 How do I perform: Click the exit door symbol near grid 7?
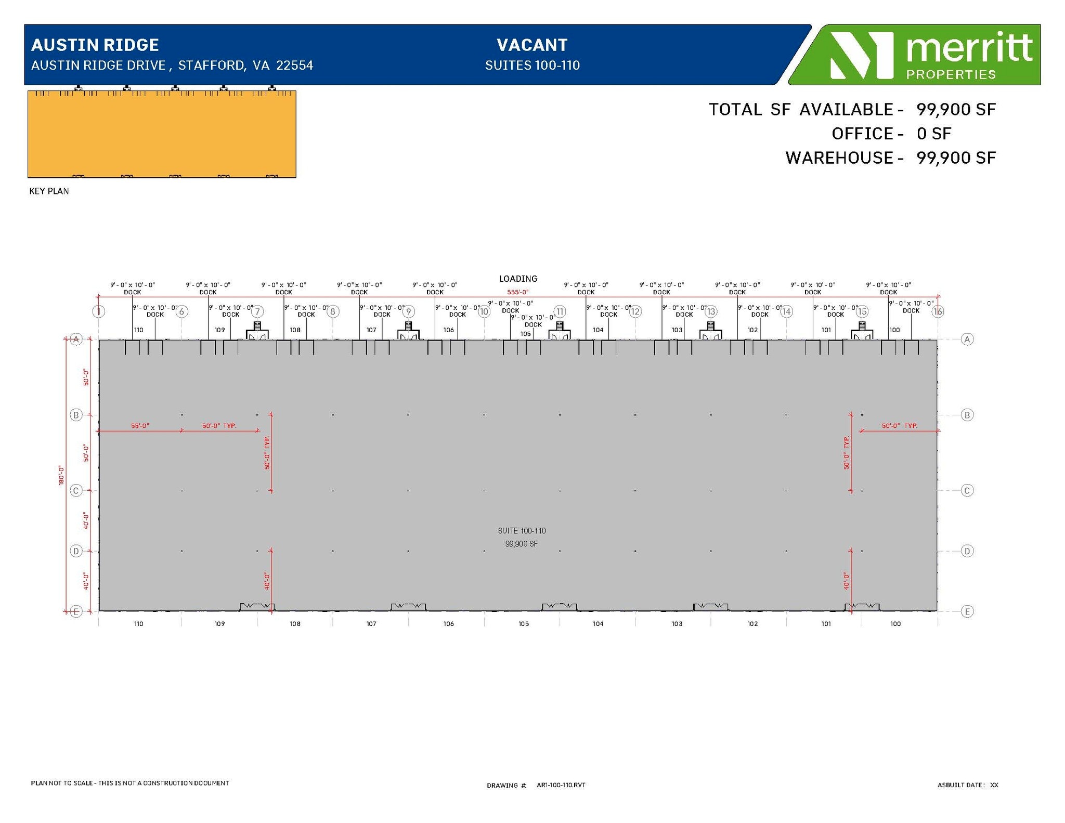(257, 332)
